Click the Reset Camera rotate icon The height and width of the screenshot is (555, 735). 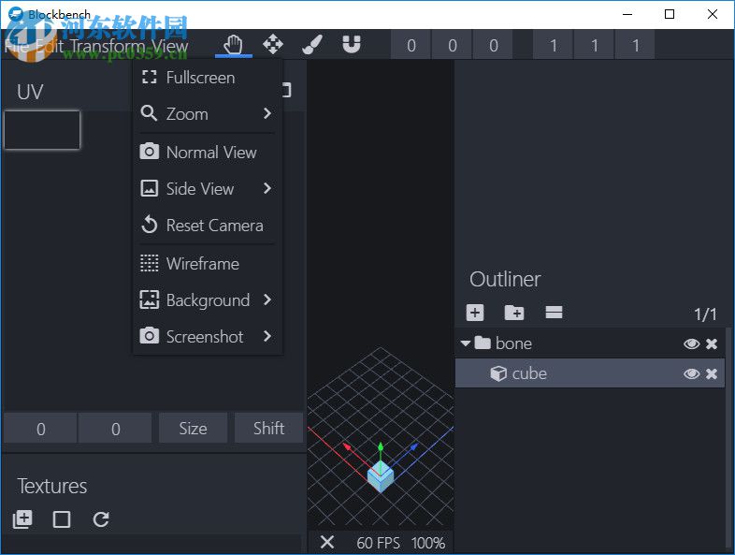coord(149,225)
